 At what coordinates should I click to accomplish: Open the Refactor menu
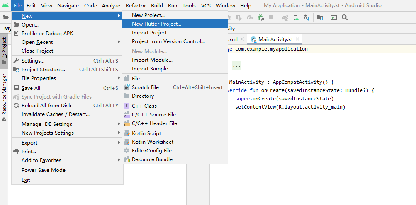coord(136,5)
